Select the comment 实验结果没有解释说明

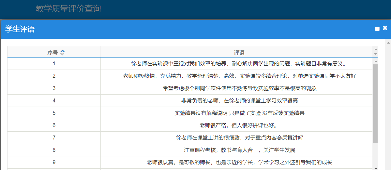[x=239, y=113]
